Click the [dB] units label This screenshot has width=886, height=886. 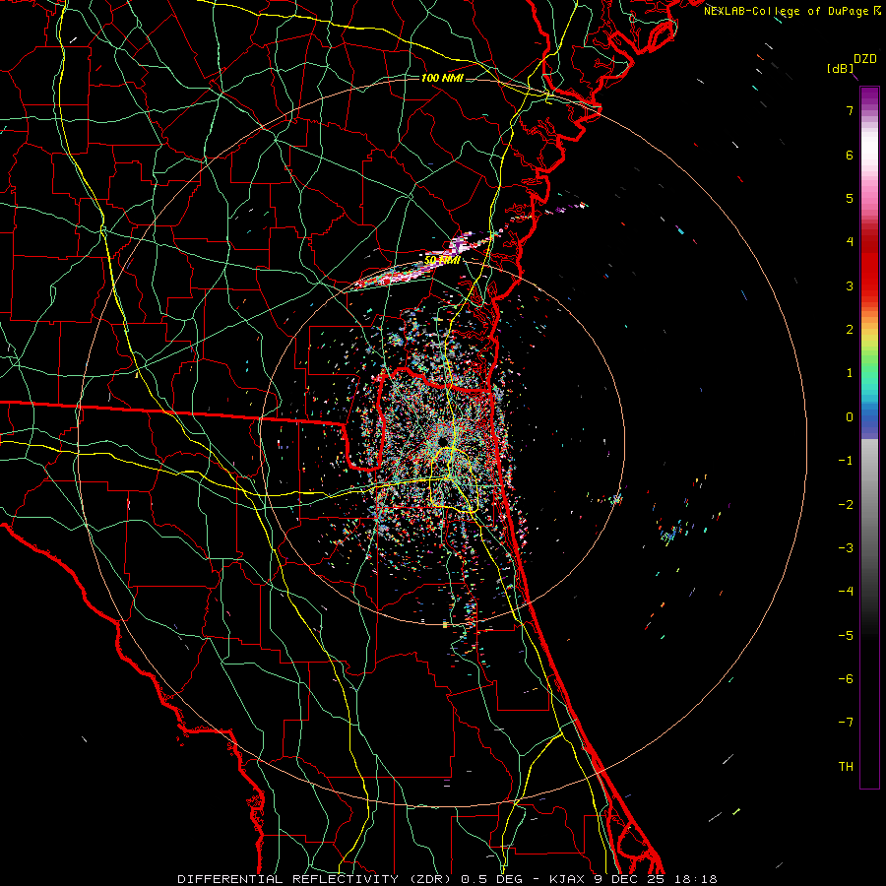(x=841, y=69)
